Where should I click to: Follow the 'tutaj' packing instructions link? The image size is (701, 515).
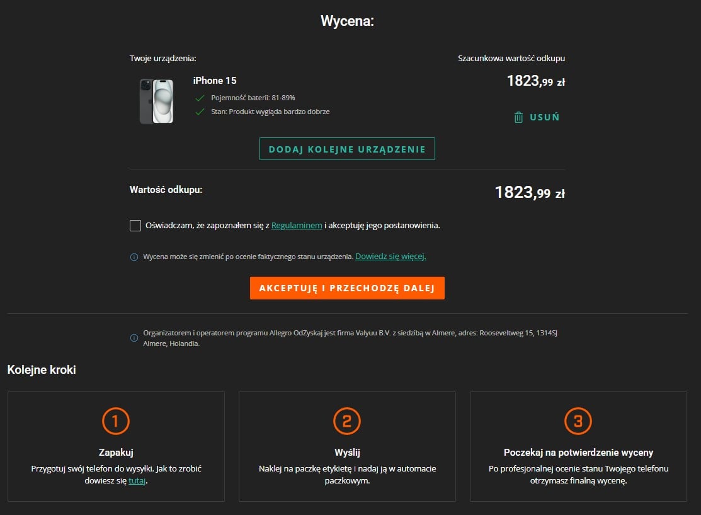136,481
